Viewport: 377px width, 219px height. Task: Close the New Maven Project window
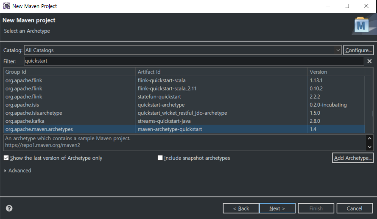tap(366, 6)
